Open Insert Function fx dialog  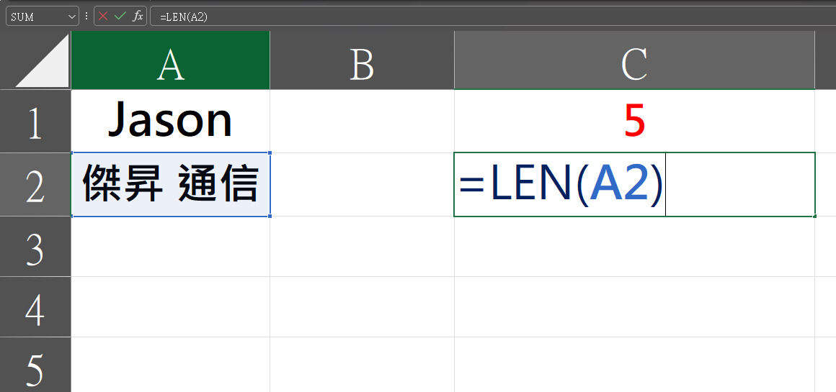[x=138, y=17]
